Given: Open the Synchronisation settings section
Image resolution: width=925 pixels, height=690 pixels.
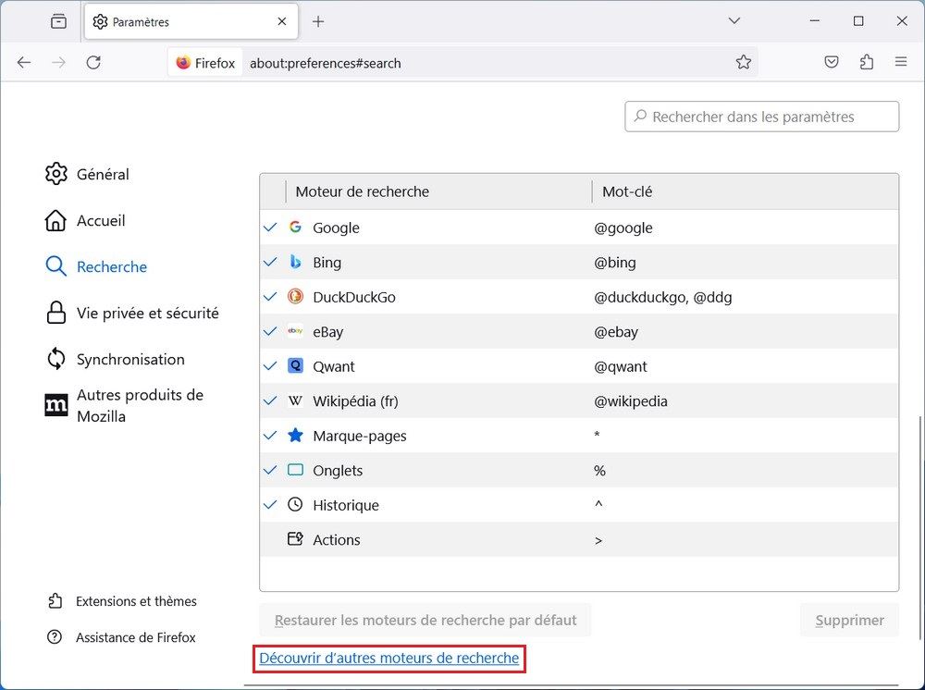Looking at the screenshot, I should coord(129,359).
